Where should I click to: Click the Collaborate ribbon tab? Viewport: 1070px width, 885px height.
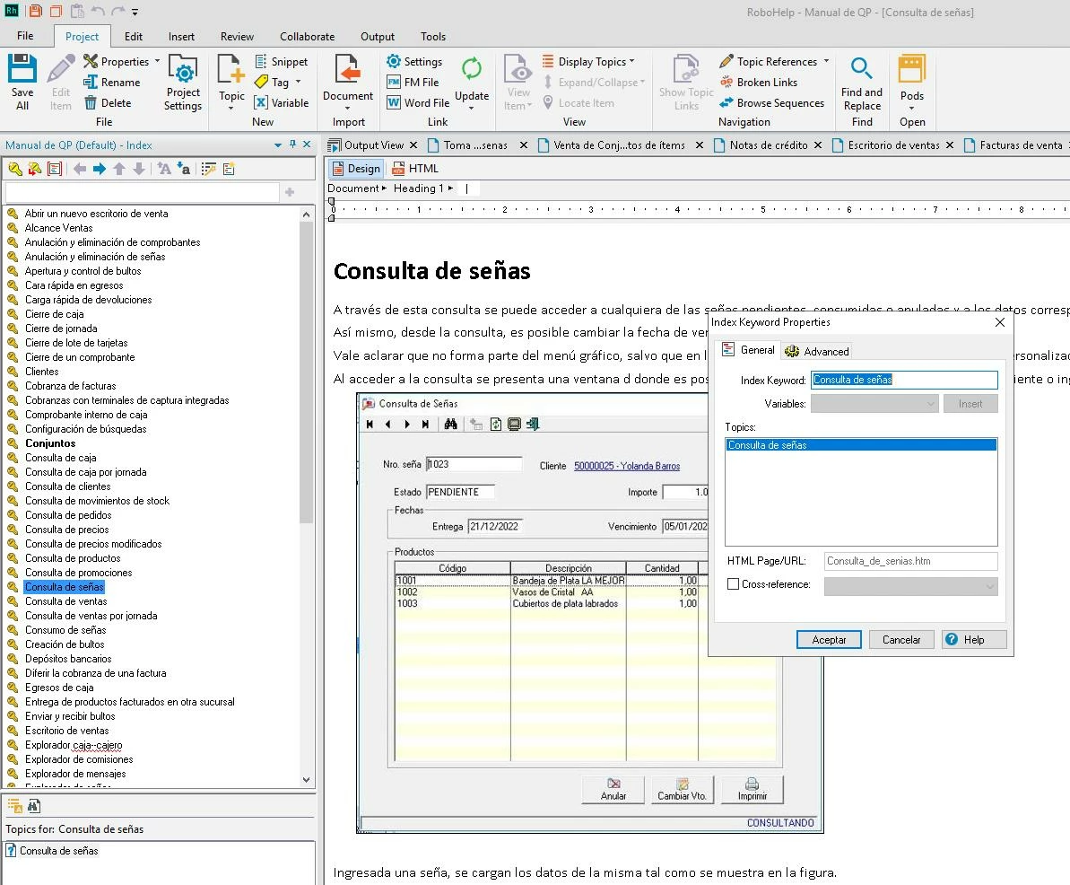pos(307,36)
